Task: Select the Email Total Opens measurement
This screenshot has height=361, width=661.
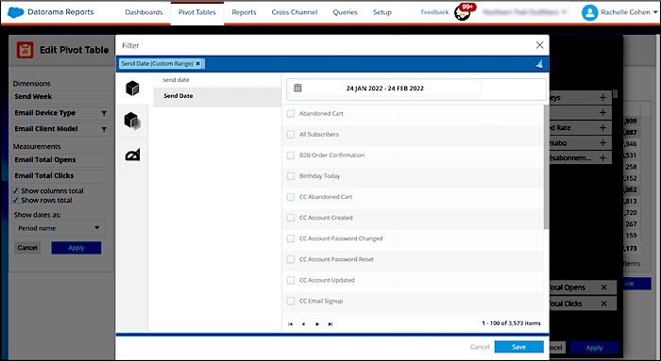Action: point(61,160)
